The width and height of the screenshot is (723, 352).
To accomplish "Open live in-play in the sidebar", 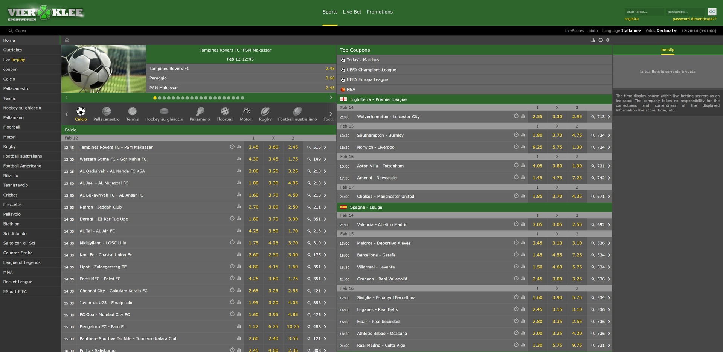I will pyautogui.click(x=30, y=60).
